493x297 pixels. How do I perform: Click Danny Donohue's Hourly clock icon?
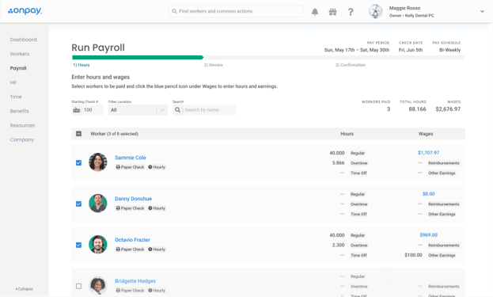150,208
